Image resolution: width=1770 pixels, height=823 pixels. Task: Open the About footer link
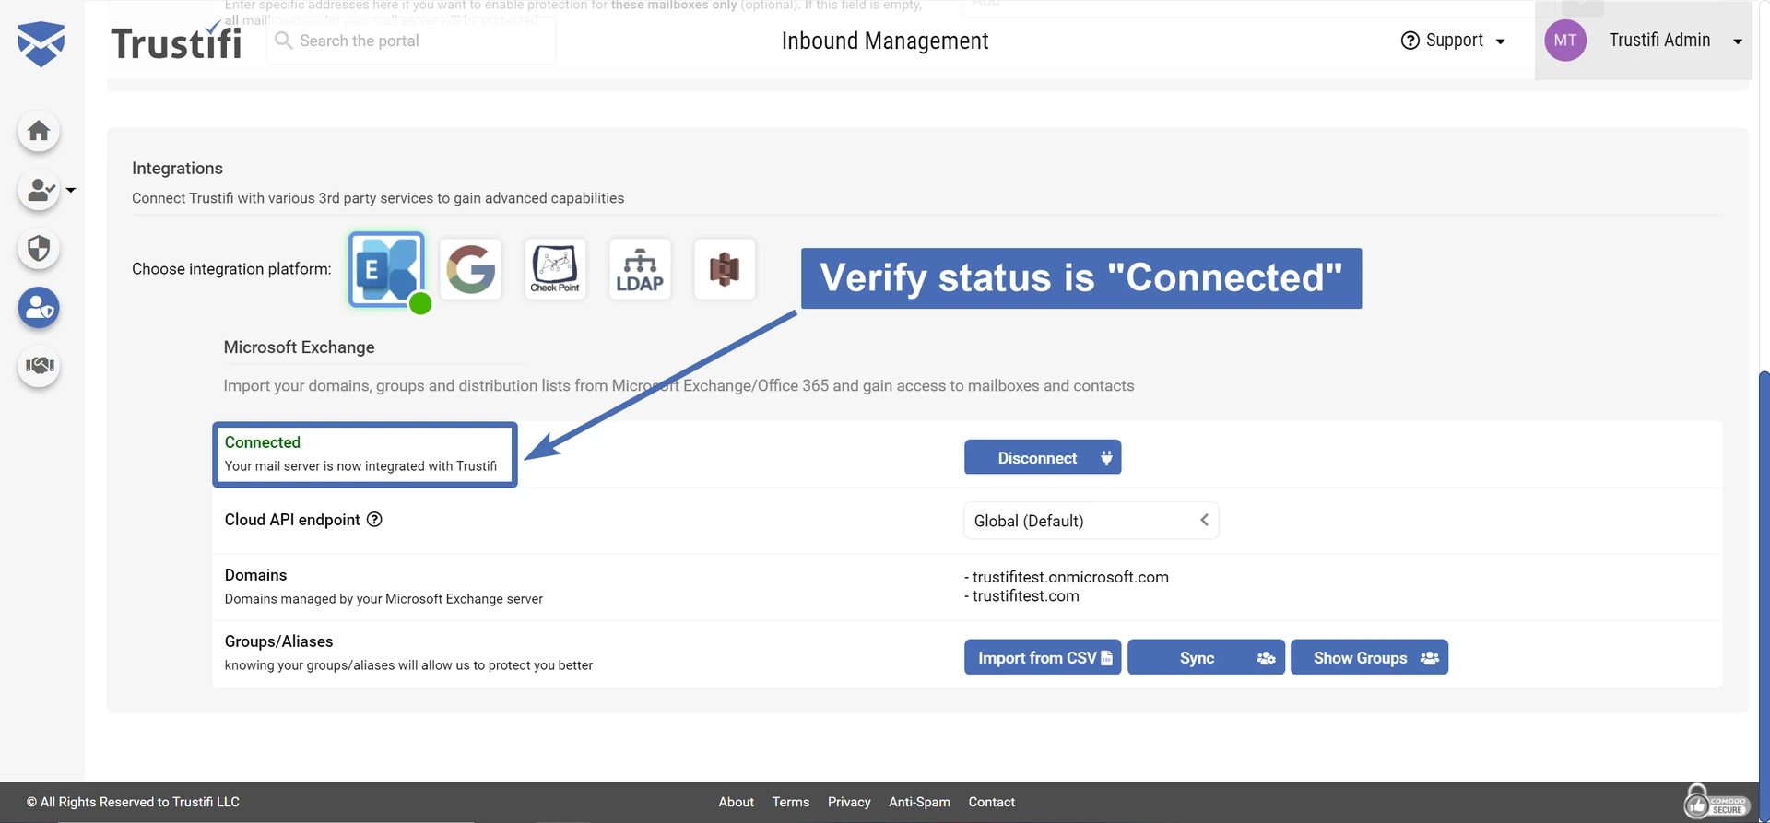[737, 802]
